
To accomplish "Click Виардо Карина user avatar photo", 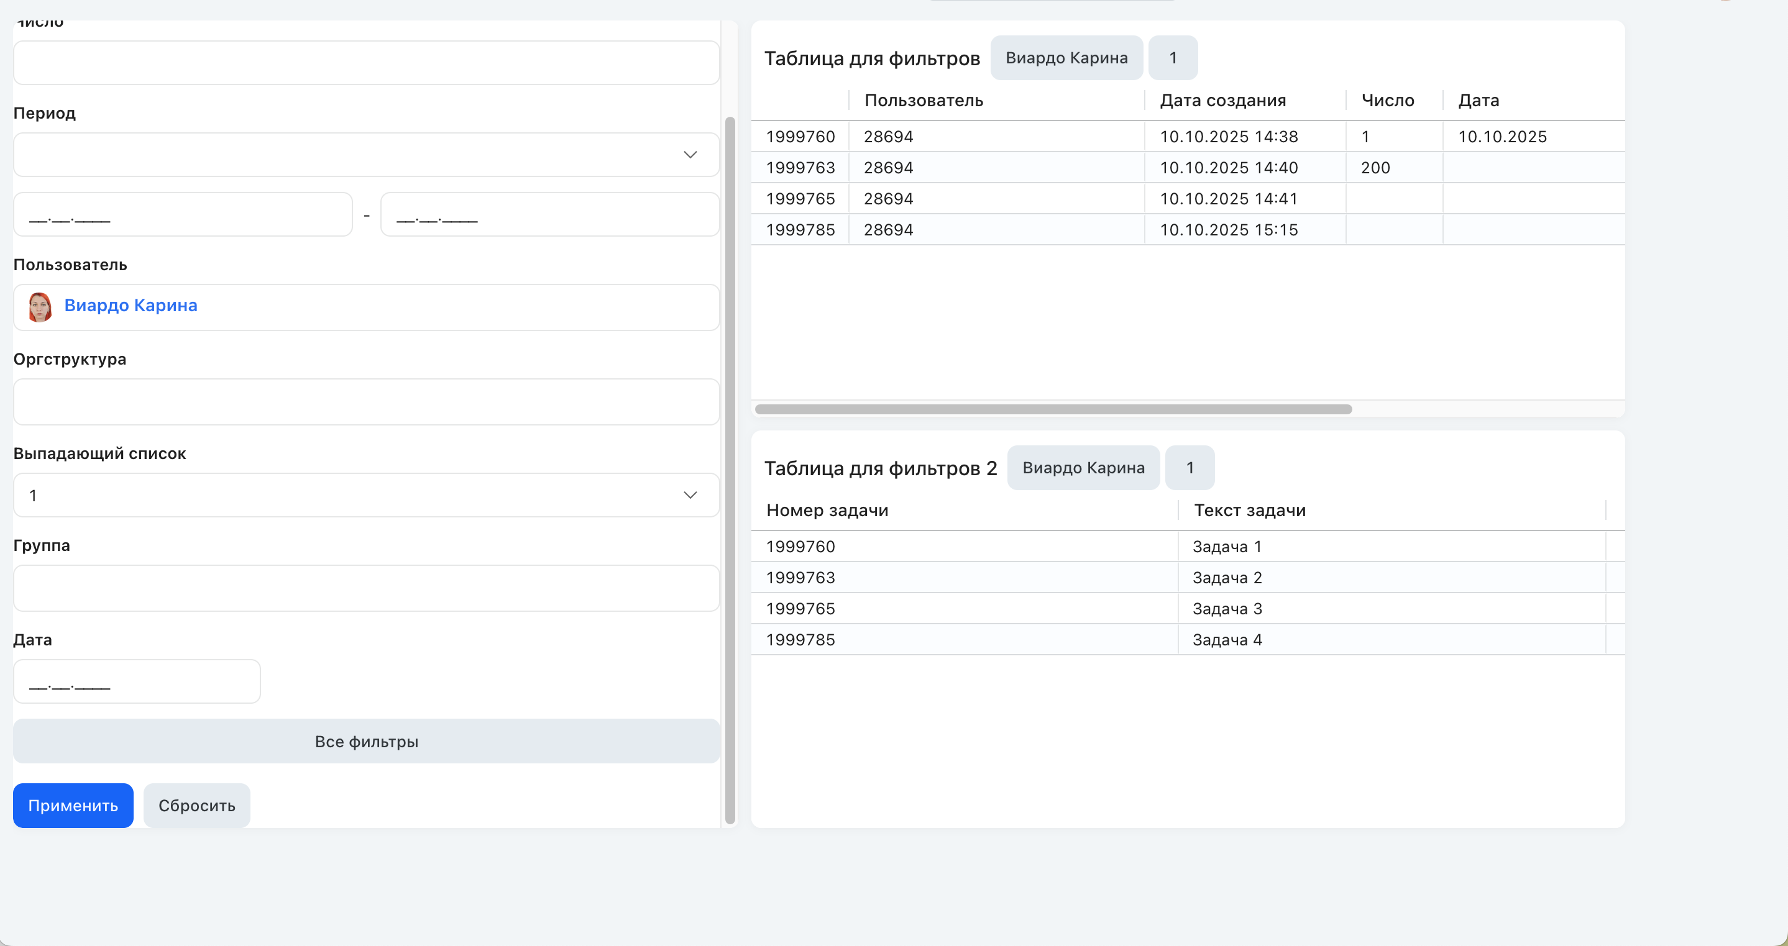I will 40,307.
